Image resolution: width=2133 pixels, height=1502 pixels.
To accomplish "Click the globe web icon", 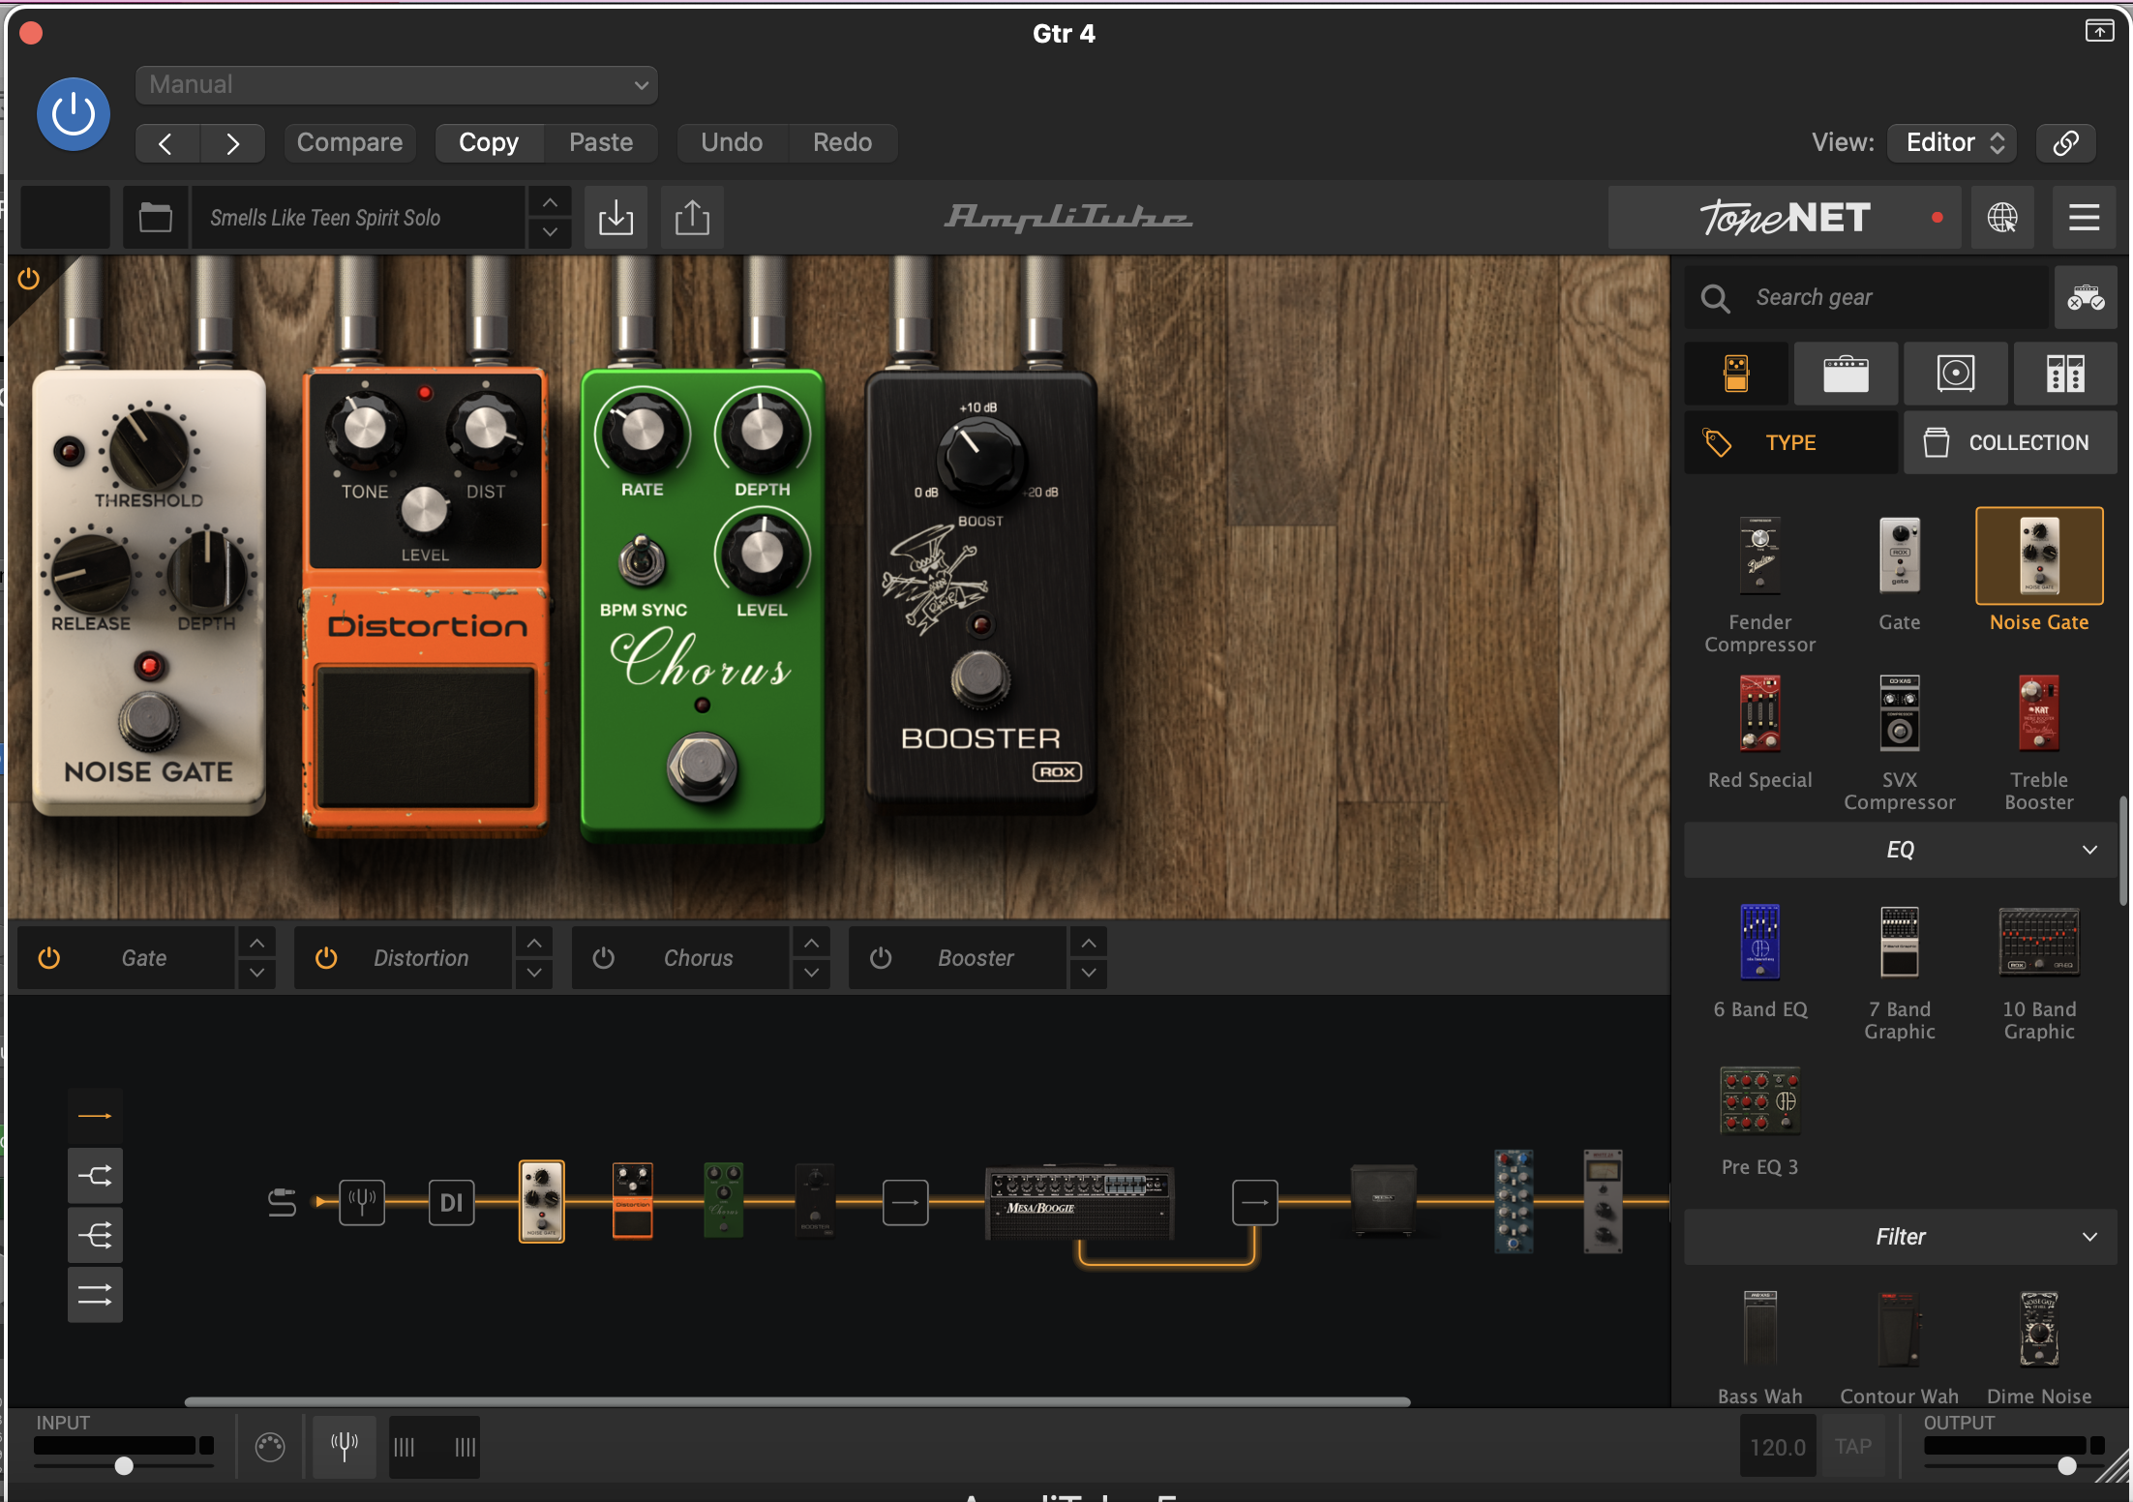I will (2002, 218).
